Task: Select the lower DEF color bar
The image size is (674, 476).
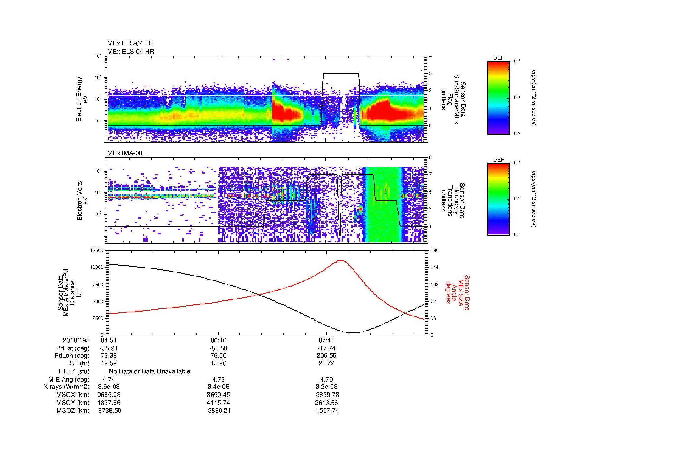Action: point(498,199)
